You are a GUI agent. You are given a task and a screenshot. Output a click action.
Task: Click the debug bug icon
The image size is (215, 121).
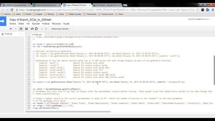click(x=46, y=29)
